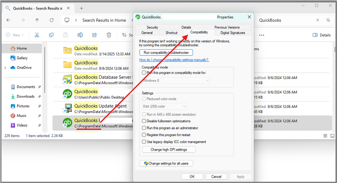Viewport: 337px width, 183px height.
Task: Click Change settings for all users
Action: (166, 163)
